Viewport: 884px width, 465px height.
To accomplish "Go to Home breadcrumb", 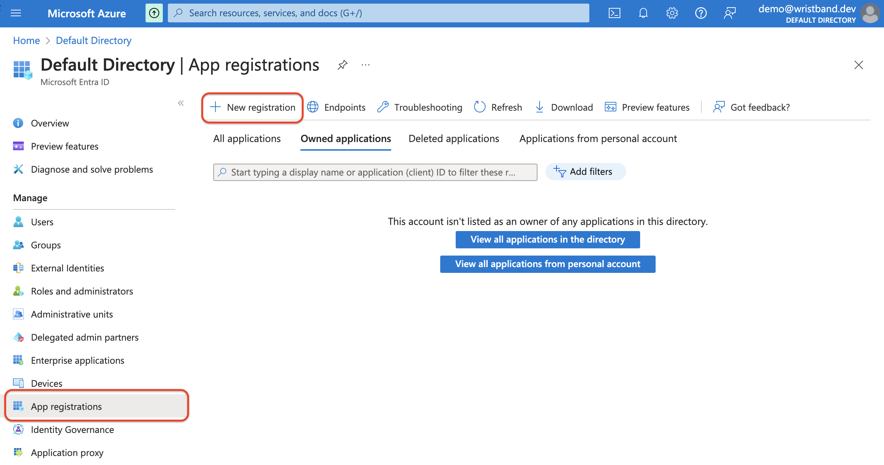I will point(26,40).
